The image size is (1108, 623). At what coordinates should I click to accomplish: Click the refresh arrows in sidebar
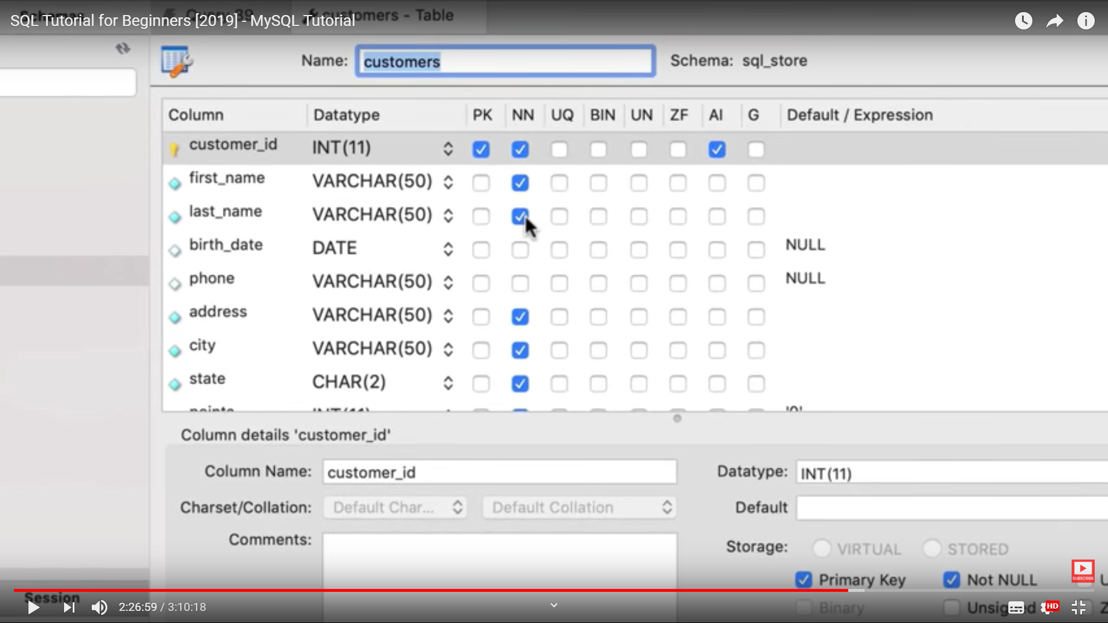coord(122,48)
